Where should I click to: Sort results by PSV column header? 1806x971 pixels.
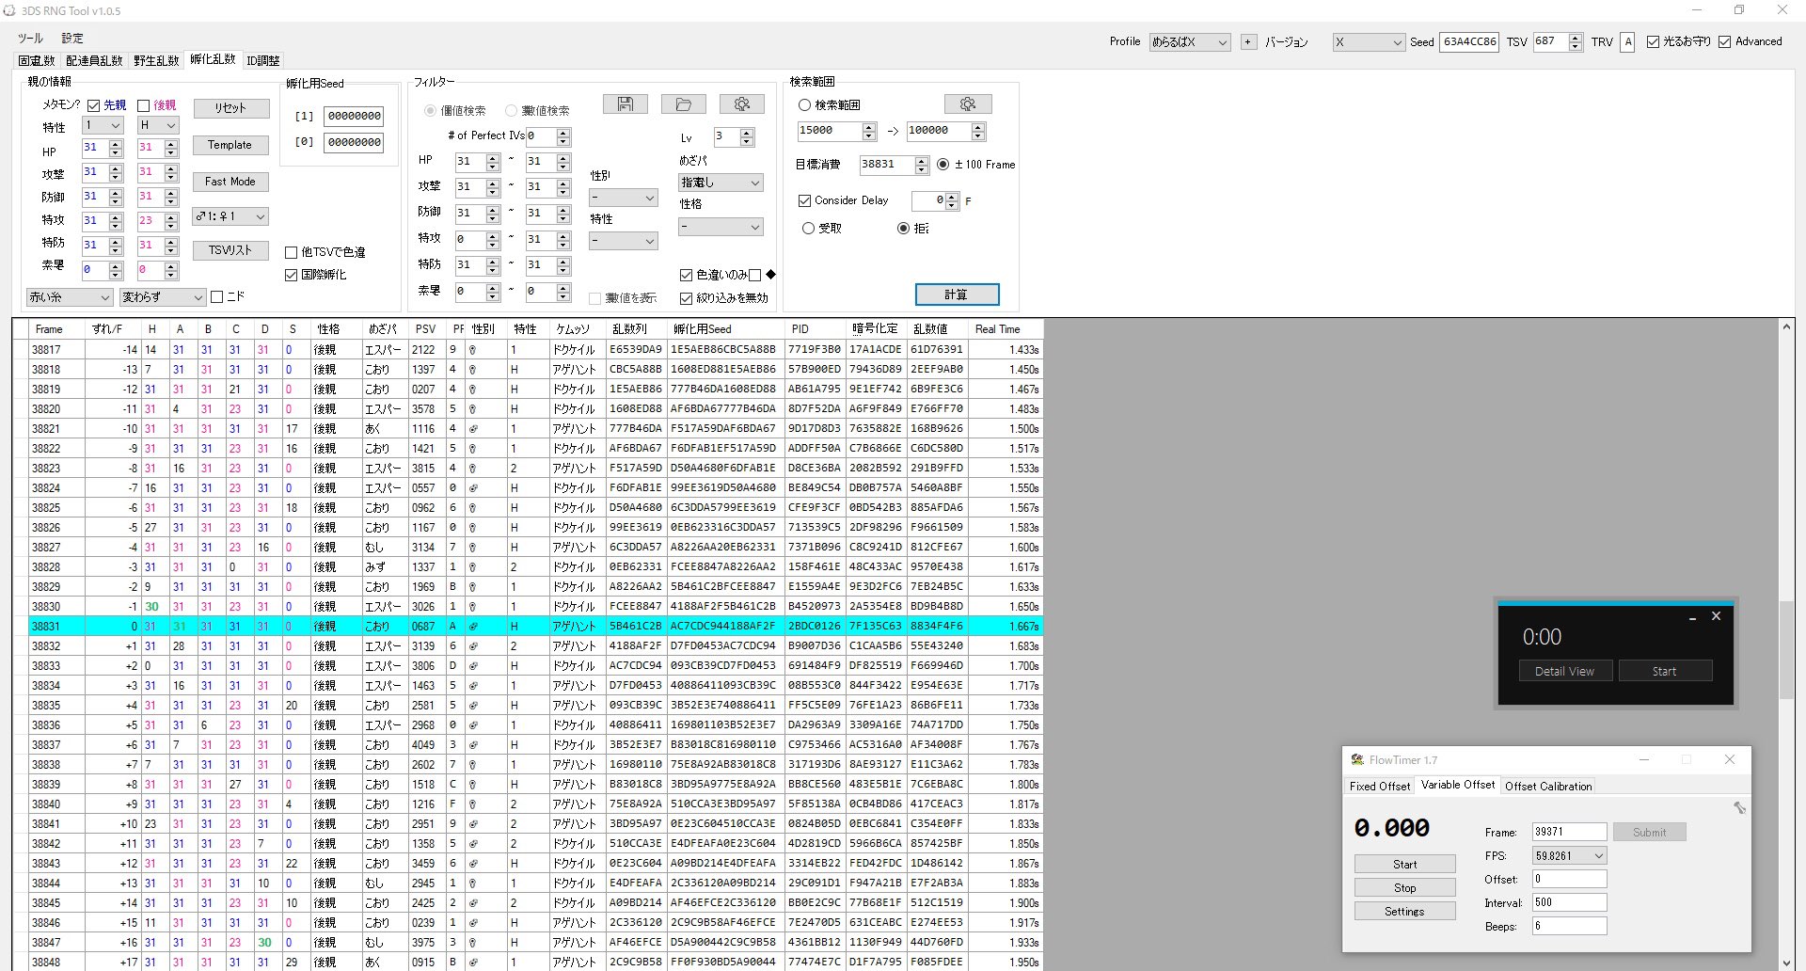pyautogui.click(x=426, y=329)
